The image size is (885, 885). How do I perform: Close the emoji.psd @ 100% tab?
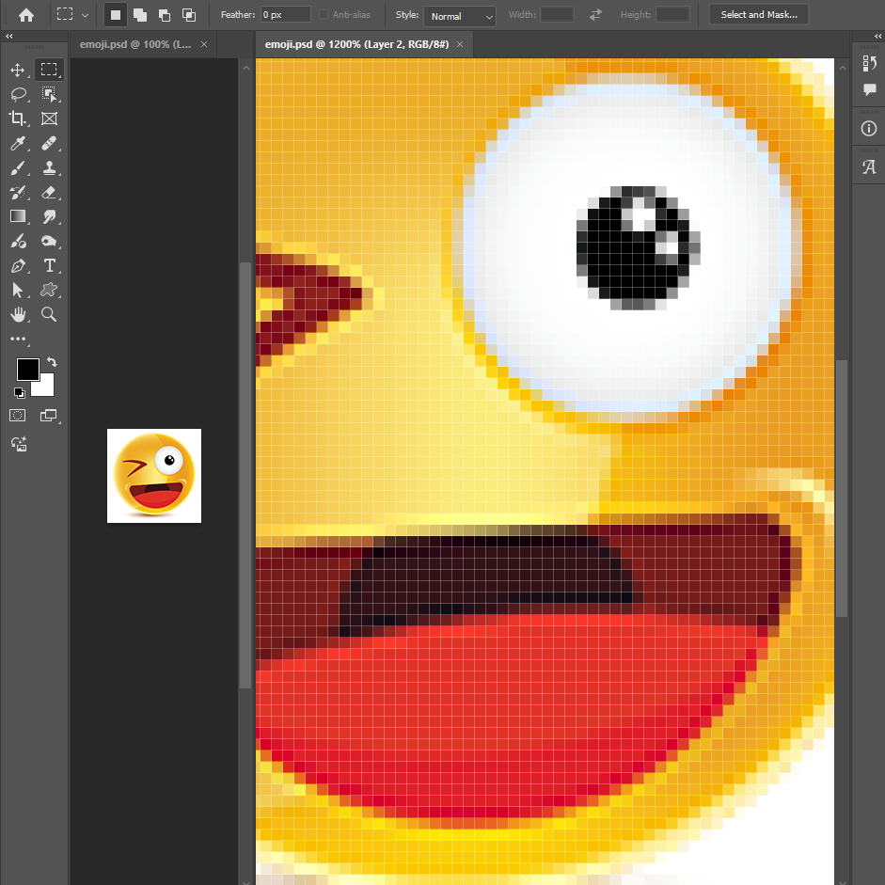pos(204,44)
